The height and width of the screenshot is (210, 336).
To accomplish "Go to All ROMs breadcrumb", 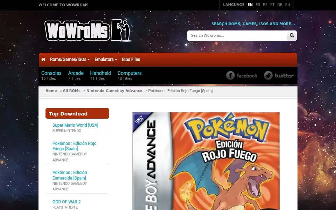I will tap(71, 91).
